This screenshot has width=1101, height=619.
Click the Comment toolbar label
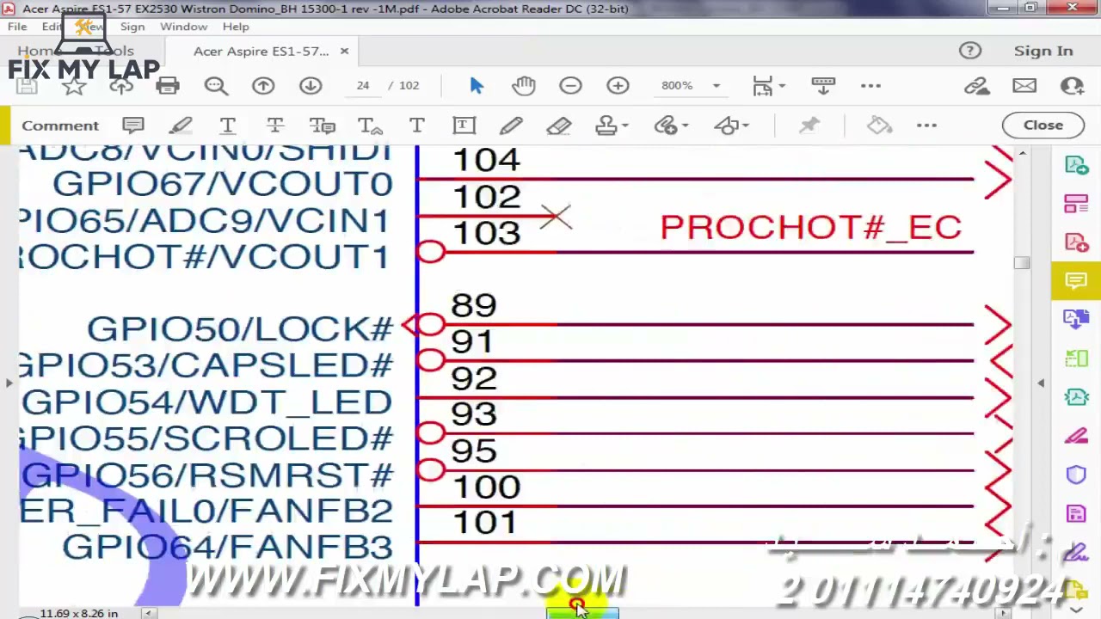(60, 126)
